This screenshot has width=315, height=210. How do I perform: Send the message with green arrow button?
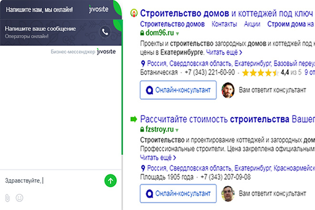(111, 181)
